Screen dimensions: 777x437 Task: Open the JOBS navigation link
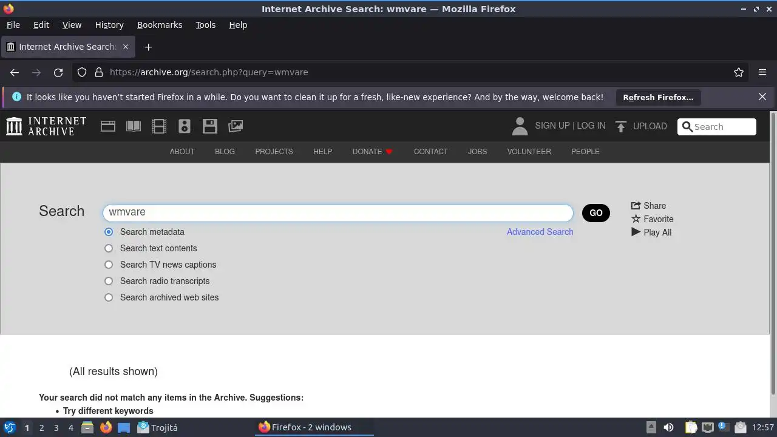[x=477, y=152]
